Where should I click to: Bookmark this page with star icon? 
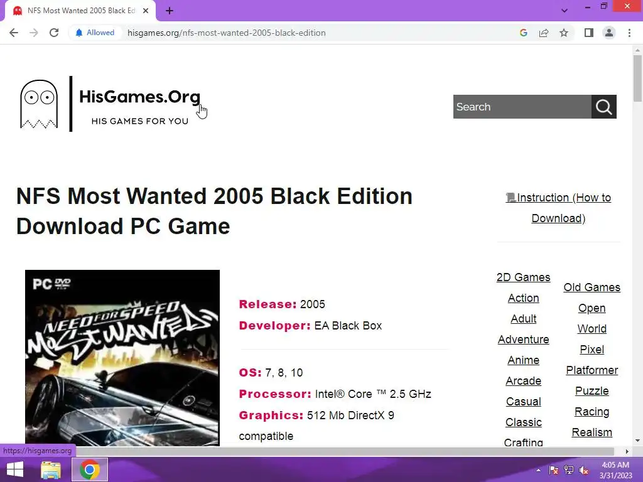564,33
